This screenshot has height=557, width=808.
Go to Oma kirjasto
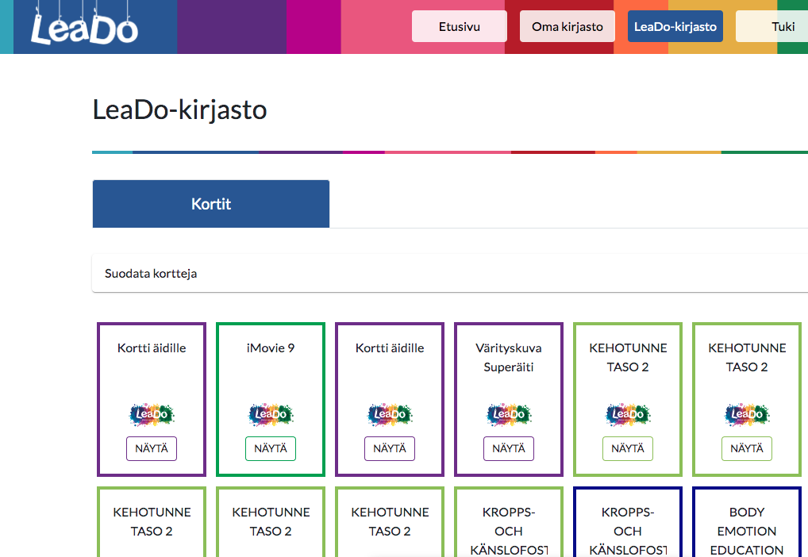coord(568,26)
